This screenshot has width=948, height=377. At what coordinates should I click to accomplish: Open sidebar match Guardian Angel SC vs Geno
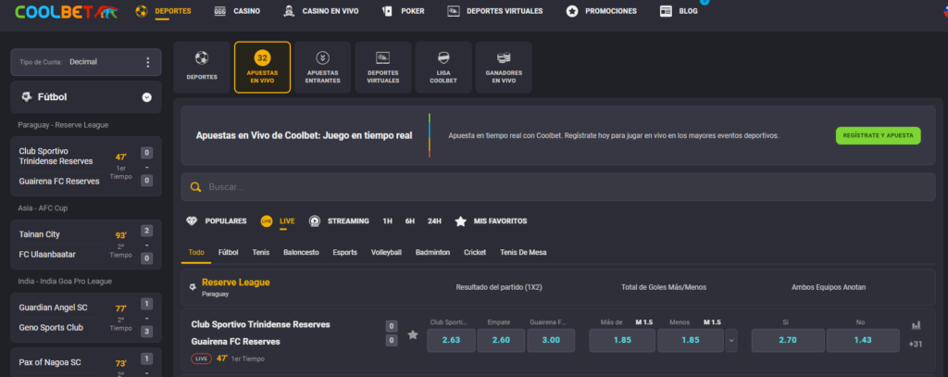click(86, 318)
